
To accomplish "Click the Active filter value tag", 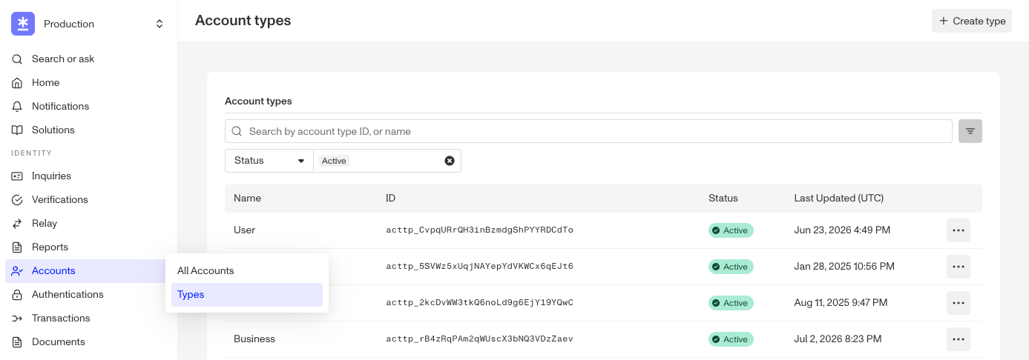I will [334, 161].
